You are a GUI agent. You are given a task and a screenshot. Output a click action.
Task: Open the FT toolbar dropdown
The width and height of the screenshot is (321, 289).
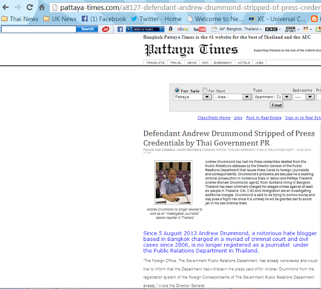[307, 29]
